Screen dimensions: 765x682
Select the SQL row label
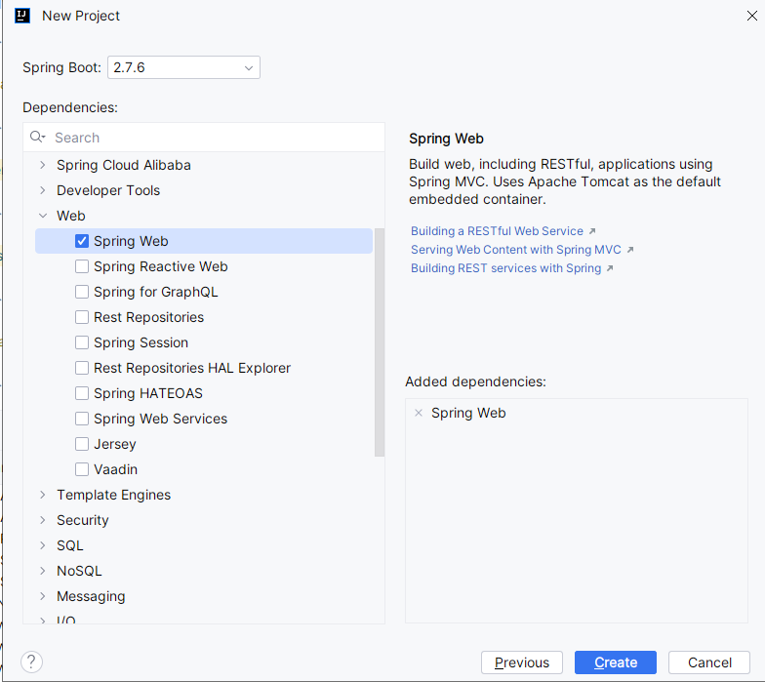(70, 545)
